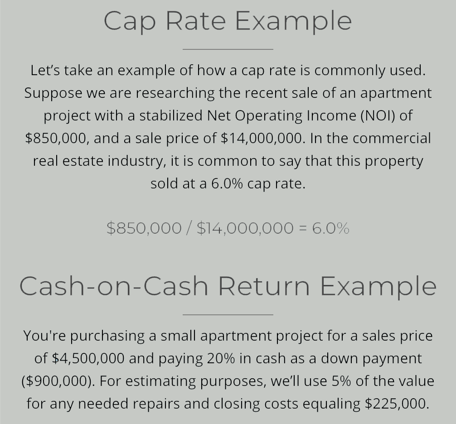This screenshot has width=456, height=424.
Task: Click the "$4,500,000" sales price figure
Action: (x=88, y=358)
